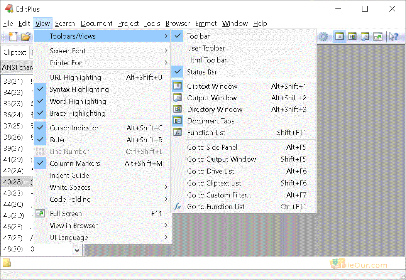406x280 pixels.
Task: Click Directory Window icon in submenu
Action: click(178, 109)
